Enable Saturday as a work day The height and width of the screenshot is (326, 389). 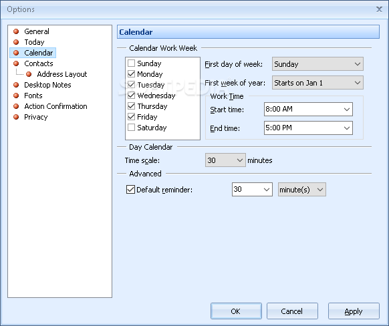pos(131,127)
